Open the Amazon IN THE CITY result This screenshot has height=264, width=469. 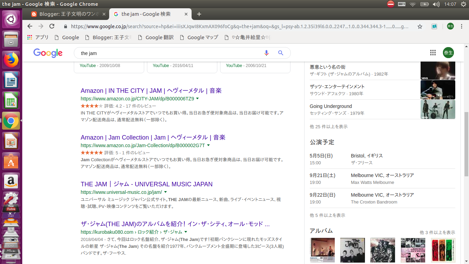[151, 91]
